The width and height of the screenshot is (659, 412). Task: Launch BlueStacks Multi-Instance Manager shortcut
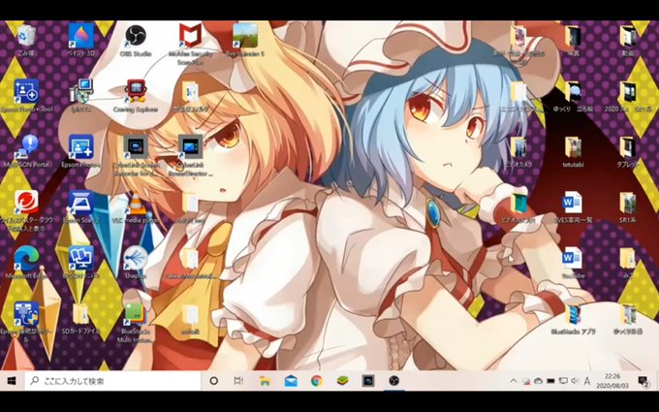point(136,314)
